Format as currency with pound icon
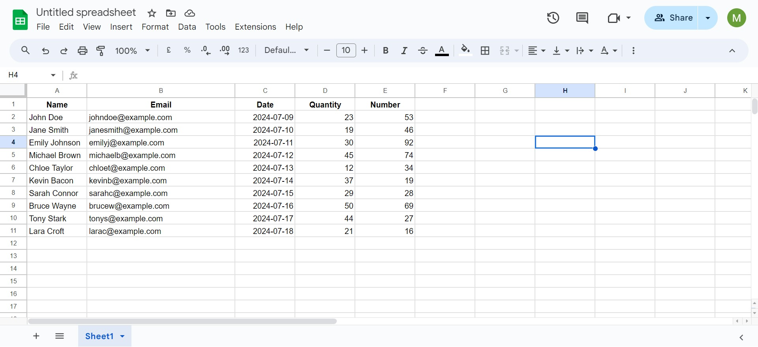Viewport: 758px width, 347px height. point(169,50)
